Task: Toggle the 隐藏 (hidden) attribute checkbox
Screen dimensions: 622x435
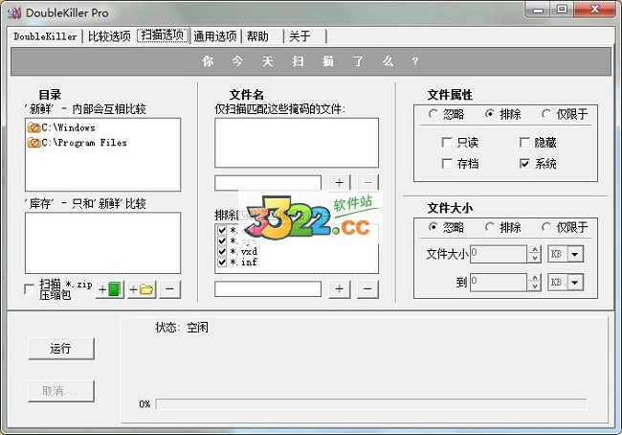Action: [524, 142]
